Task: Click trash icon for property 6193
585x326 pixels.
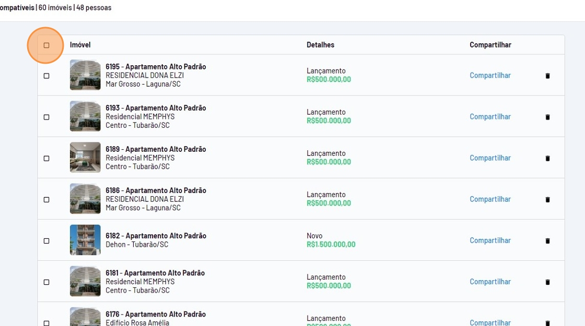Action: point(547,117)
